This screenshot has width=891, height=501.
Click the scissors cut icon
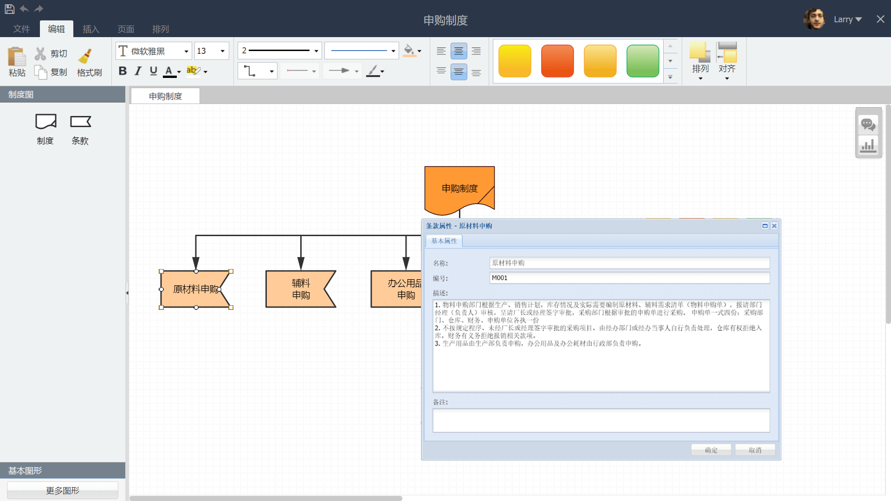coord(40,54)
